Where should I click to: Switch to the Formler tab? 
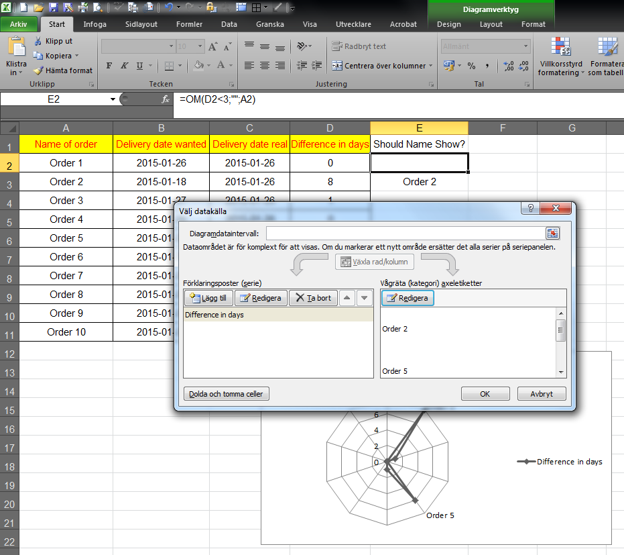(x=190, y=24)
